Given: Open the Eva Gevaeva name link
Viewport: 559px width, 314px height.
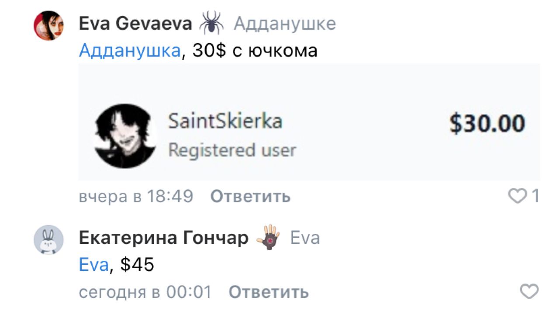Looking at the screenshot, I should click(135, 24).
